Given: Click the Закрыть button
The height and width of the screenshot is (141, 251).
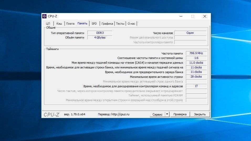Looking at the screenshot, I should coord(200,114).
